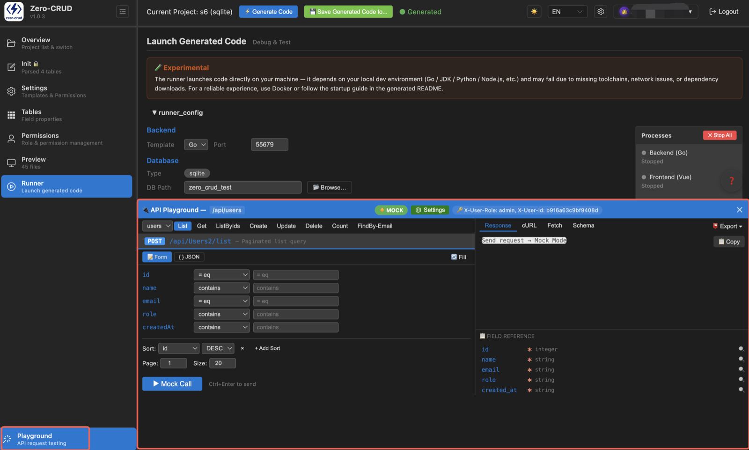
Task: Switch to the Schema tab
Action: [x=583, y=225]
